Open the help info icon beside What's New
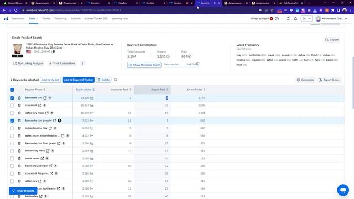This screenshot has height=199, width=354. [x=277, y=19]
